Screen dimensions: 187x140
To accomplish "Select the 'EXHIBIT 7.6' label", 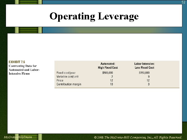I will tap(17, 62).
